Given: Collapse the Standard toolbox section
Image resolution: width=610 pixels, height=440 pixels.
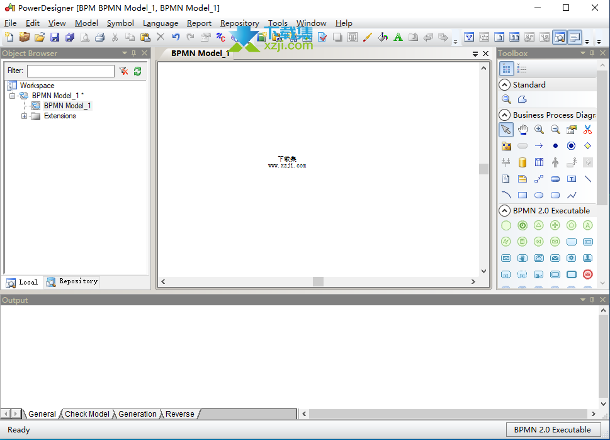Looking at the screenshot, I should click(x=505, y=85).
